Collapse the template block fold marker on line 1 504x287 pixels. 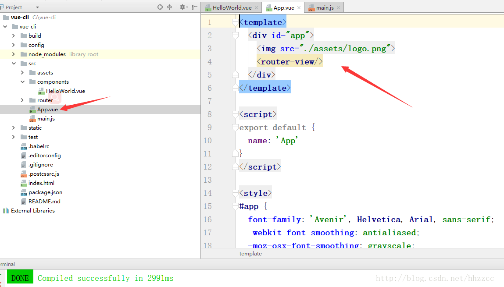coord(235,22)
